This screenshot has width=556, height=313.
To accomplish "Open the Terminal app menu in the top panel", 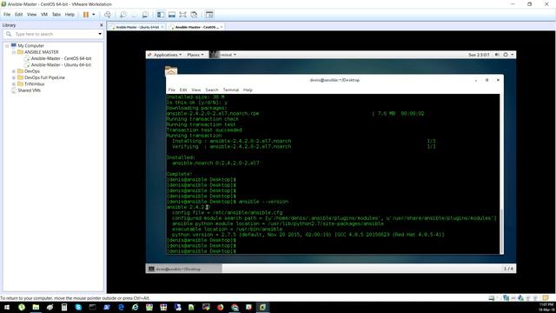I will click(x=223, y=55).
